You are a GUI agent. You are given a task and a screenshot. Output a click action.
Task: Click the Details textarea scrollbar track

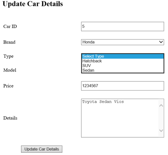[161, 118]
